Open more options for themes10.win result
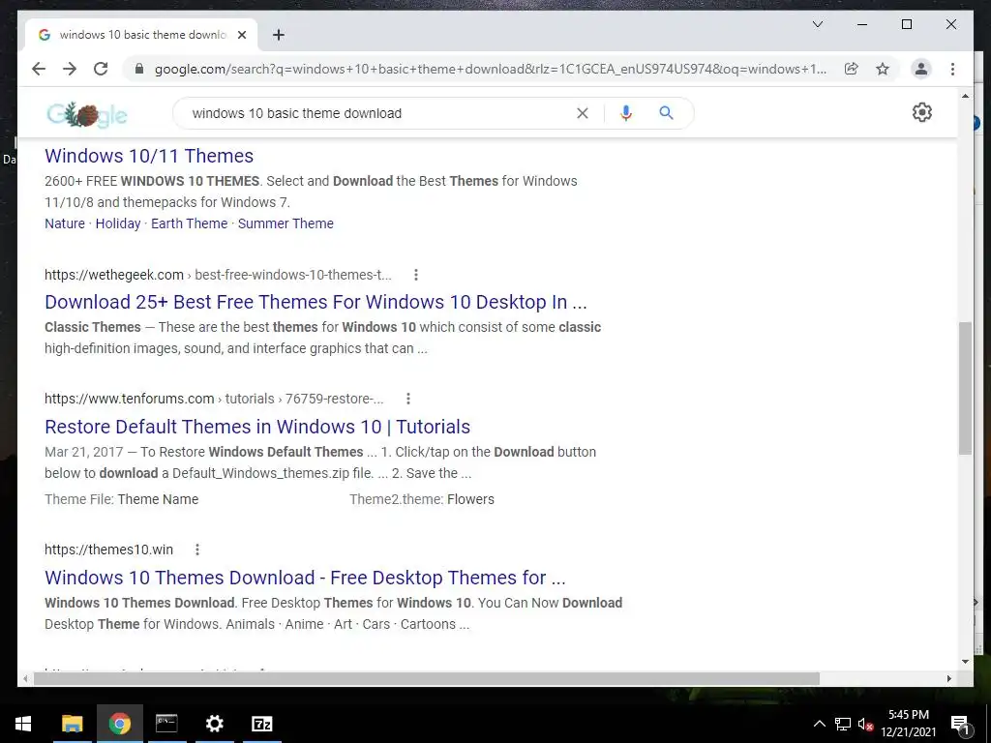This screenshot has height=743, width=991. coord(197,550)
